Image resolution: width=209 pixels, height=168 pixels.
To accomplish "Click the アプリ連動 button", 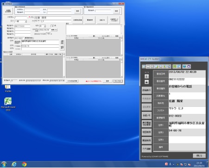I will pyautogui.click(x=146, y=149).
